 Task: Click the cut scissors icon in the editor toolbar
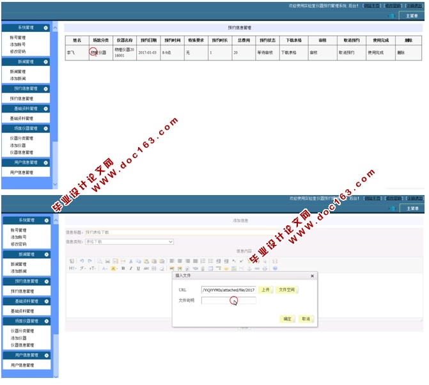click(131, 261)
